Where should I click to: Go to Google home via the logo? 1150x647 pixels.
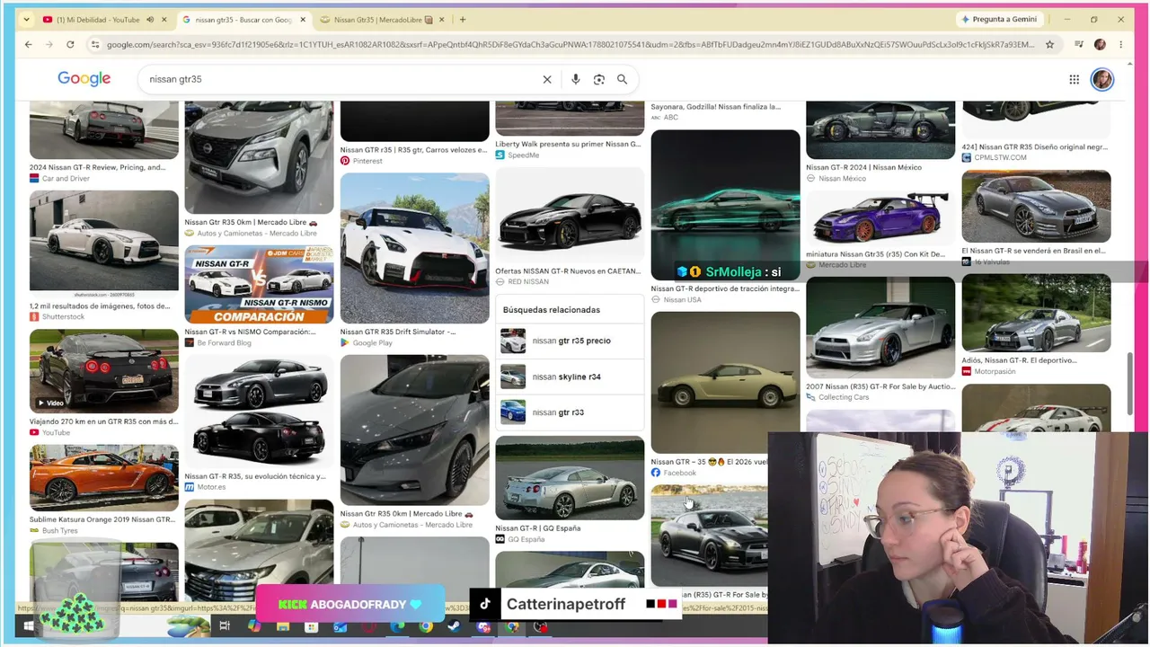[84, 79]
